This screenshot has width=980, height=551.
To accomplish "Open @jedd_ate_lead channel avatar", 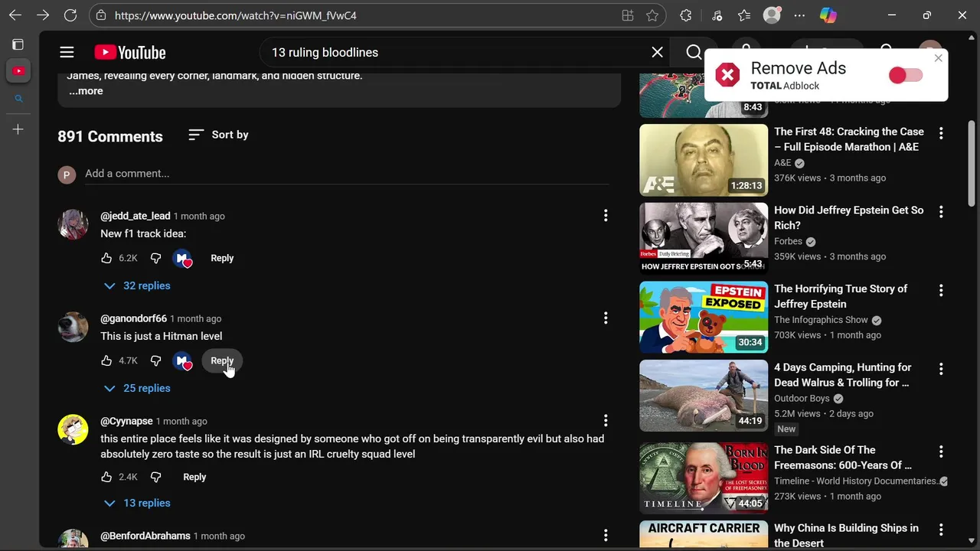I will pyautogui.click(x=73, y=224).
